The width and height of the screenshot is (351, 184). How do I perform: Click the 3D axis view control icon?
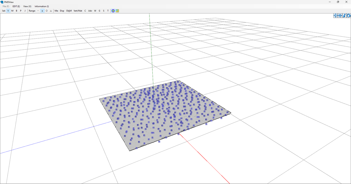pyautogui.click(x=336, y=15)
